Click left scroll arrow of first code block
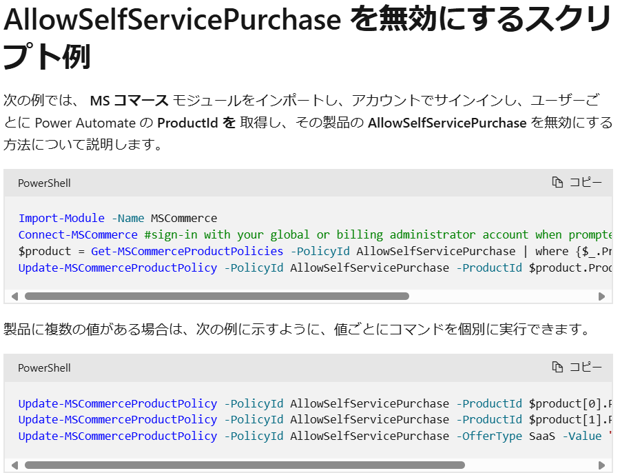Image resolution: width=620 pixels, height=473 pixels. (x=14, y=296)
